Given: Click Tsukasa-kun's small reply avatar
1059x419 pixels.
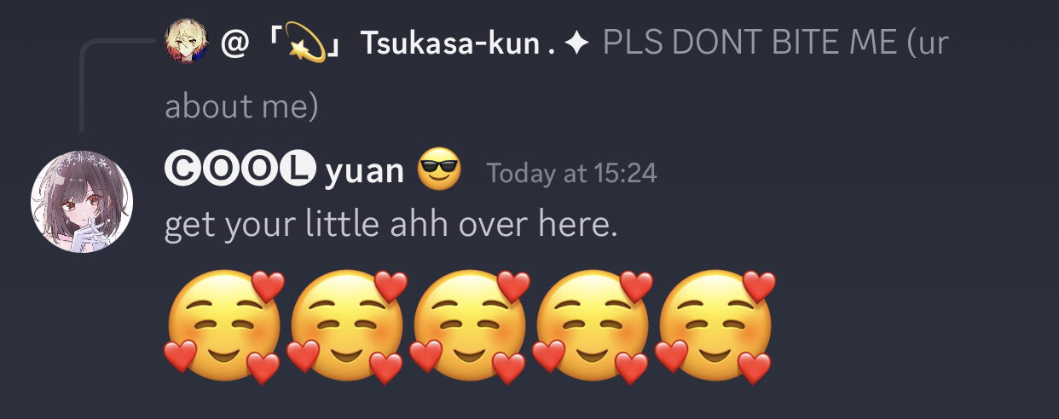Looking at the screenshot, I should tap(186, 41).
